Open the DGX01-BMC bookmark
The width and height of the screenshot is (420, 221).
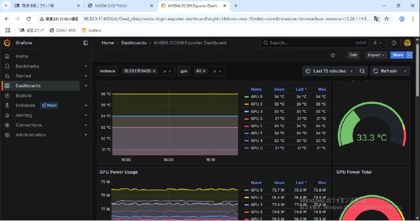click(x=63, y=30)
